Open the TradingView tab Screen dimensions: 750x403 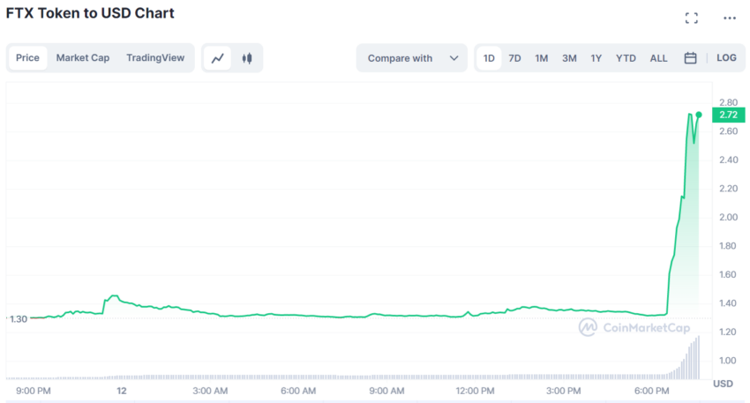point(155,58)
